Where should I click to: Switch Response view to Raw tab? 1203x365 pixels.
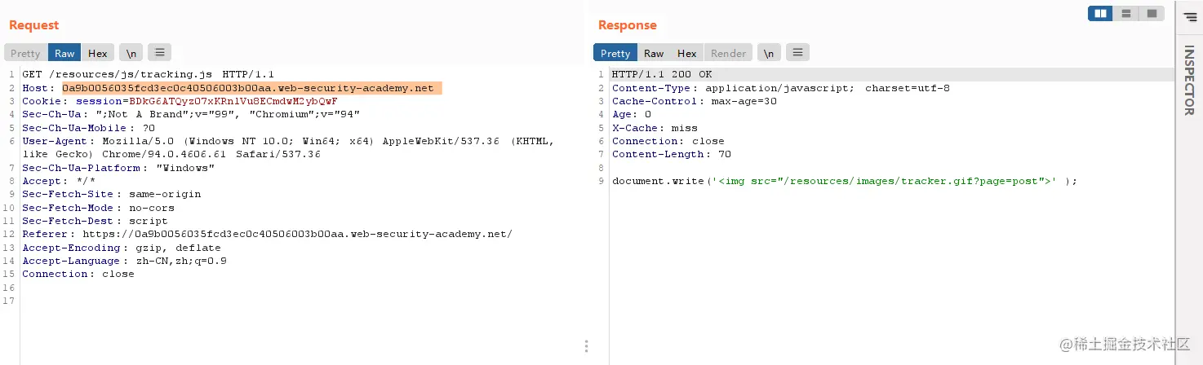(x=654, y=53)
